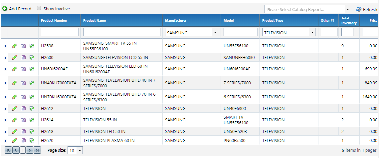Sort by Product Name column header
The height and width of the screenshot is (158, 379).
[95, 21]
